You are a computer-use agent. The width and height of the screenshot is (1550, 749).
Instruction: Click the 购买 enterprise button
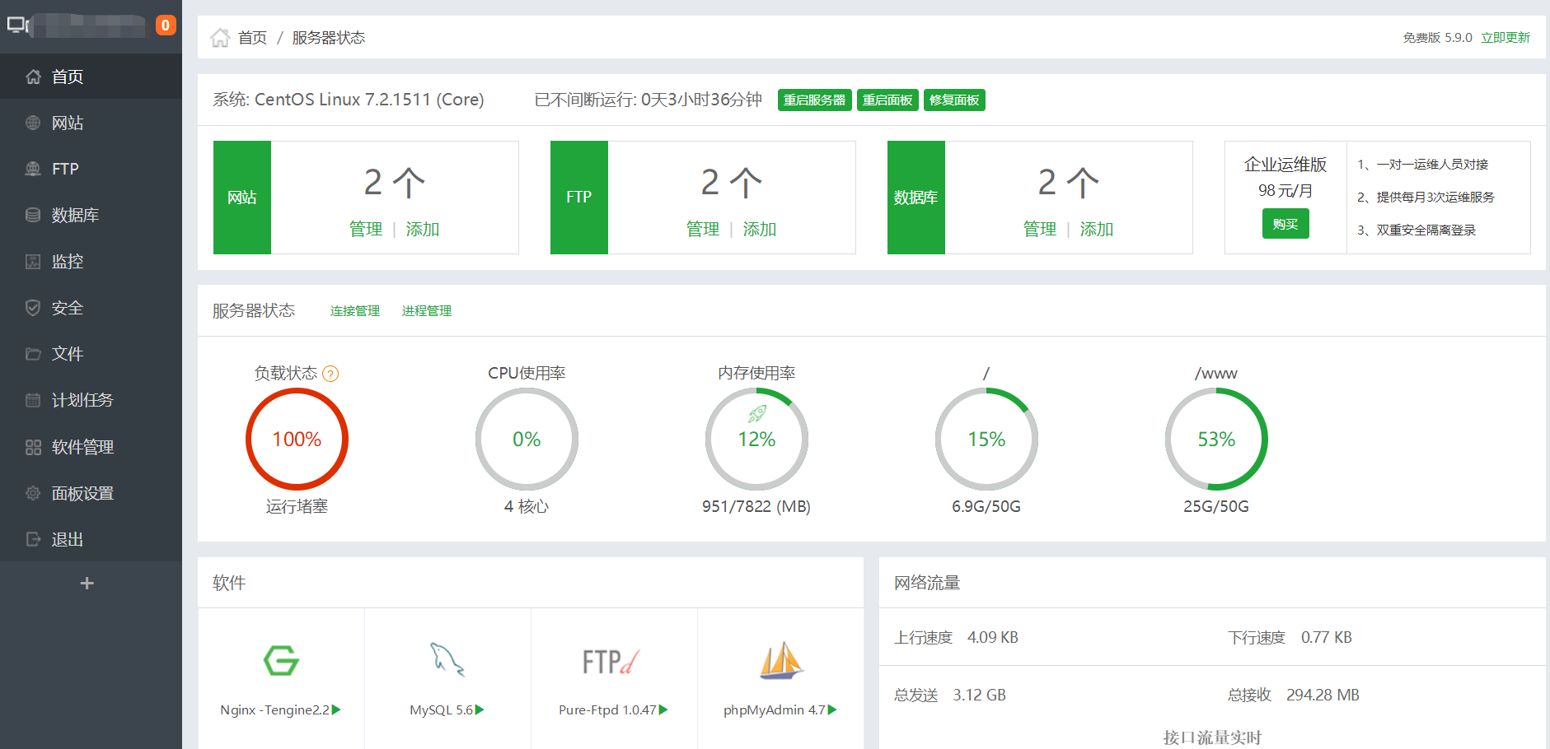1285,224
